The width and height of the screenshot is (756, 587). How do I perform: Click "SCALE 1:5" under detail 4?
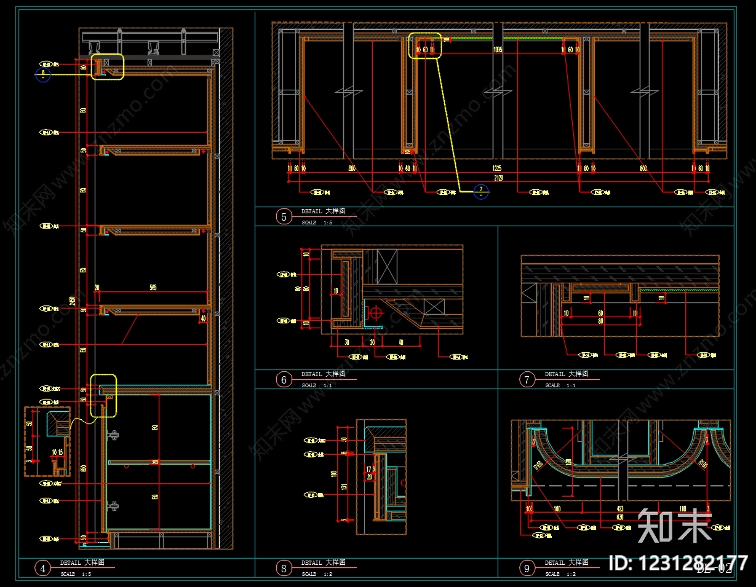(75, 574)
